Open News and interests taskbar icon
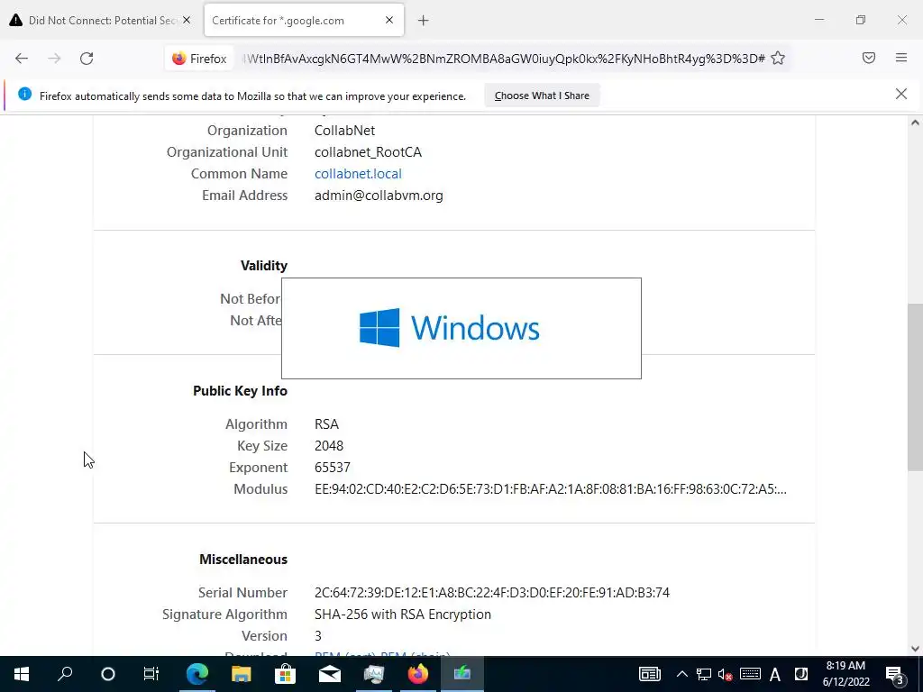 [650, 674]
